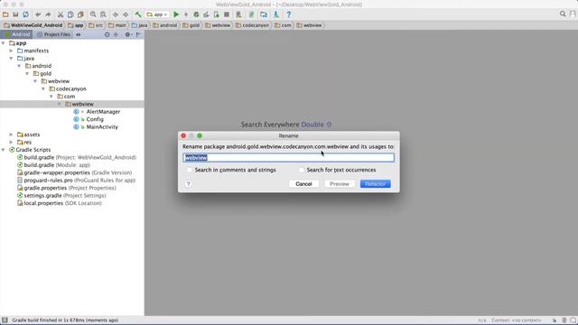The image size is (578, 325).
Task: Enable Search for text occurrences checkbox
Action: (x=301, y=170)
